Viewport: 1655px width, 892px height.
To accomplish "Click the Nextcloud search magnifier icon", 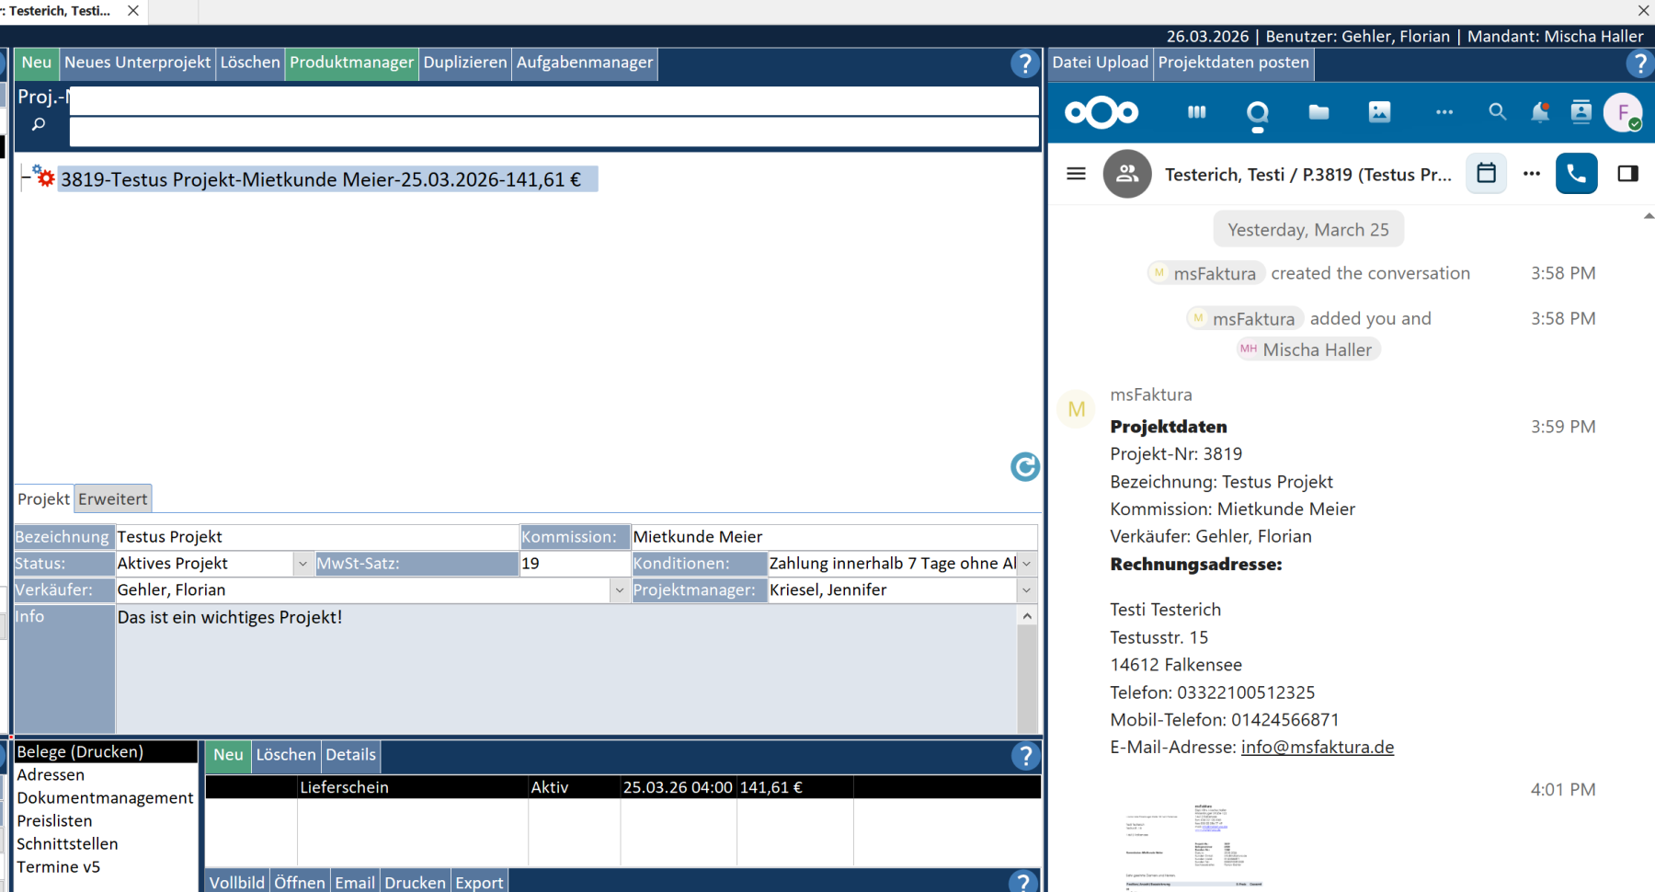I will [1497, 112].
